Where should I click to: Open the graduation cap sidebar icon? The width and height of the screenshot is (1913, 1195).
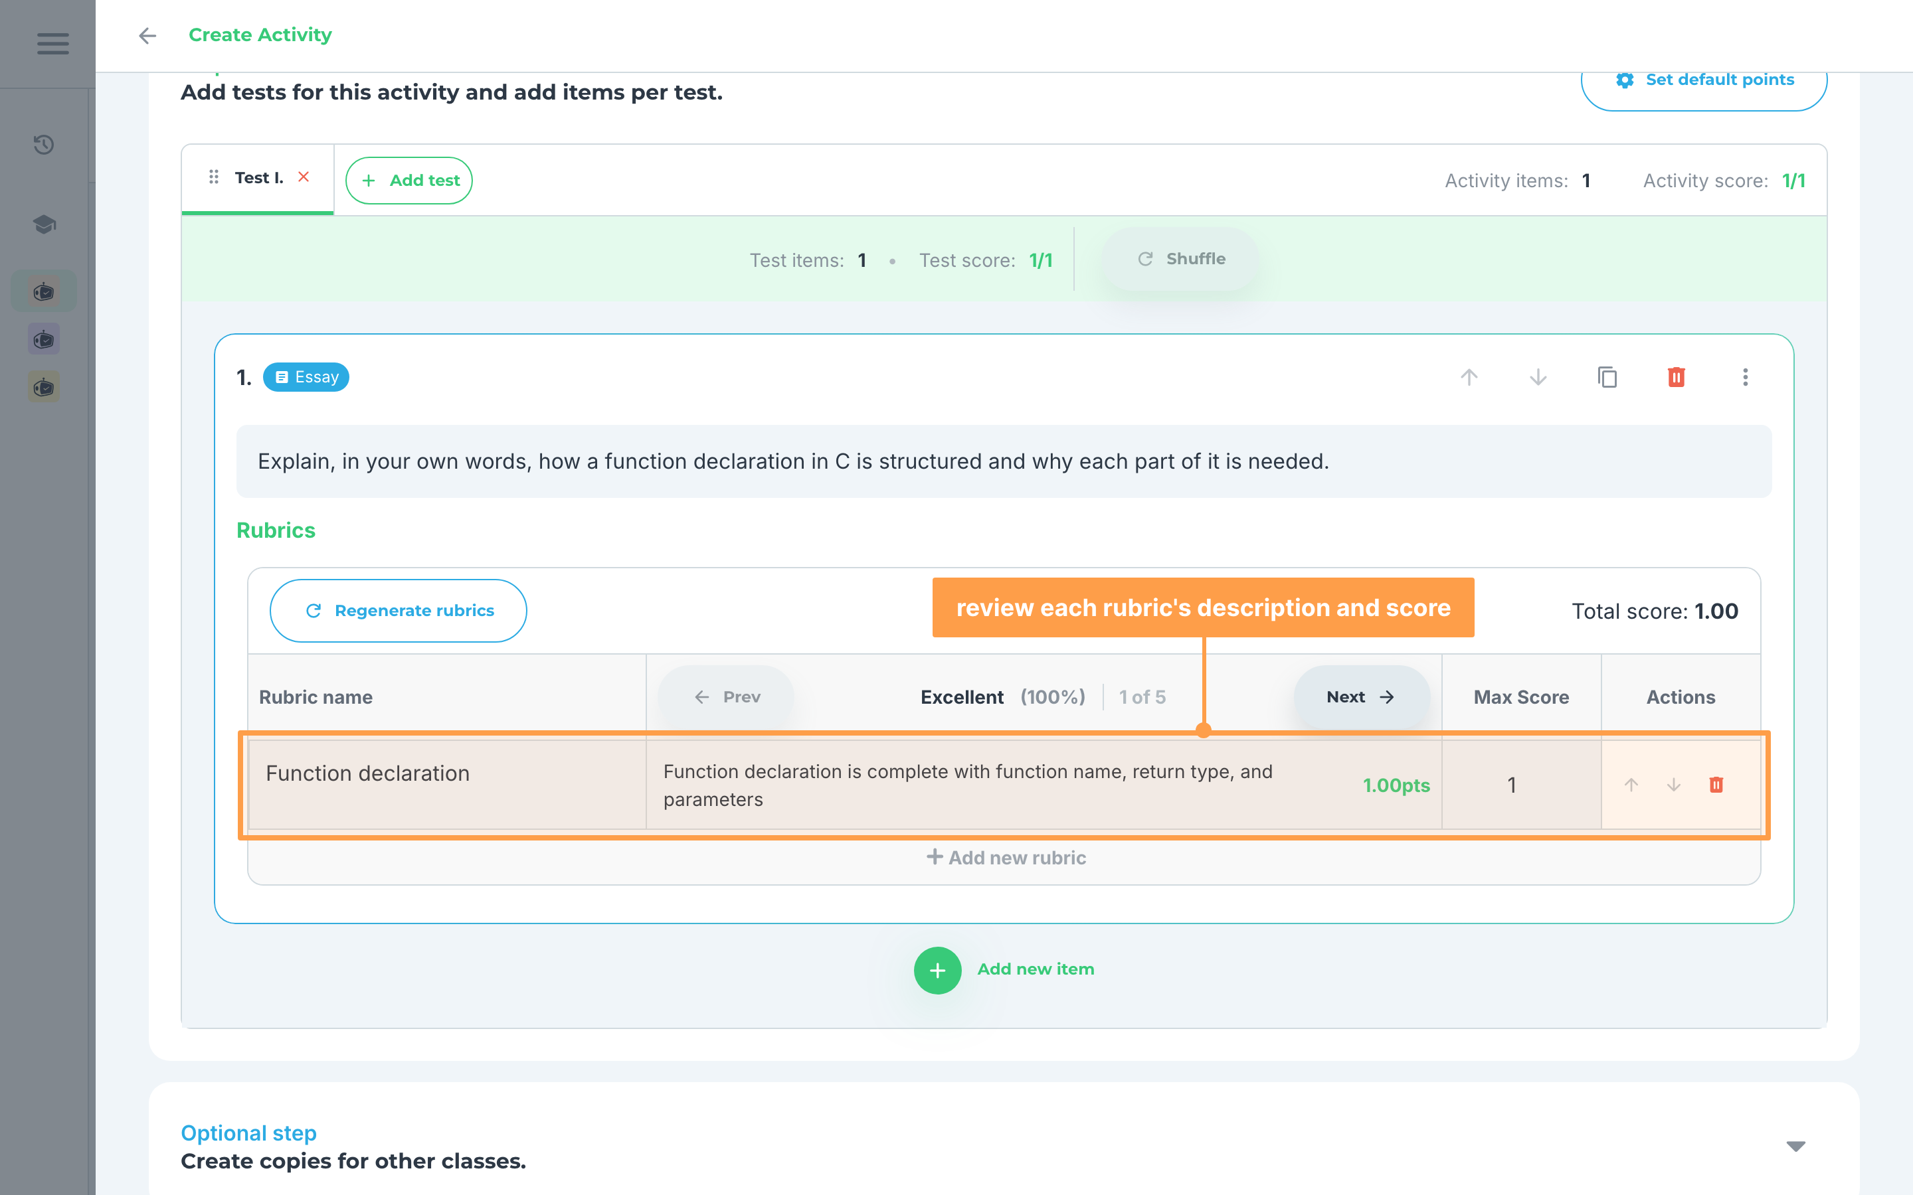click(x=45, y=224)
